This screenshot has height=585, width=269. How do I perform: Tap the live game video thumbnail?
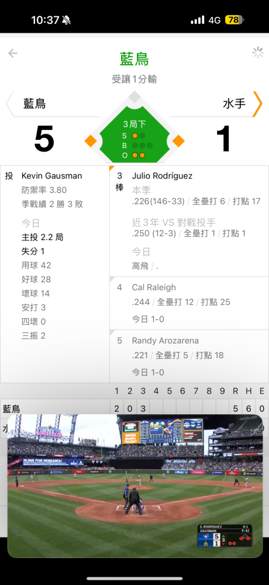coord(135,486)
